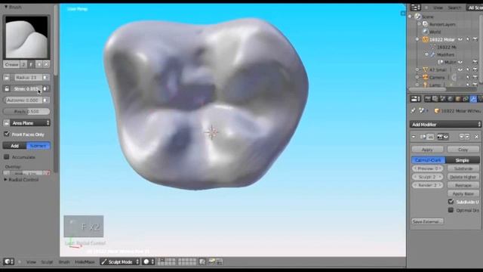Screen dimensions: 483x272
Task: Uncheck Front Faces Only
Action: click(x=7, y=134)
